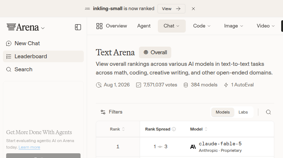Click the Rank Spread column header

[x=157, y=129]
